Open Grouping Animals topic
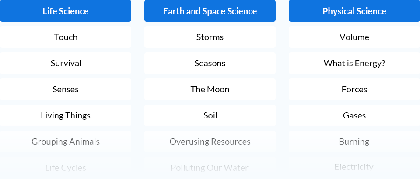Image resolution: width=420 pixels, height=179 pixels. tap(66, 142)
